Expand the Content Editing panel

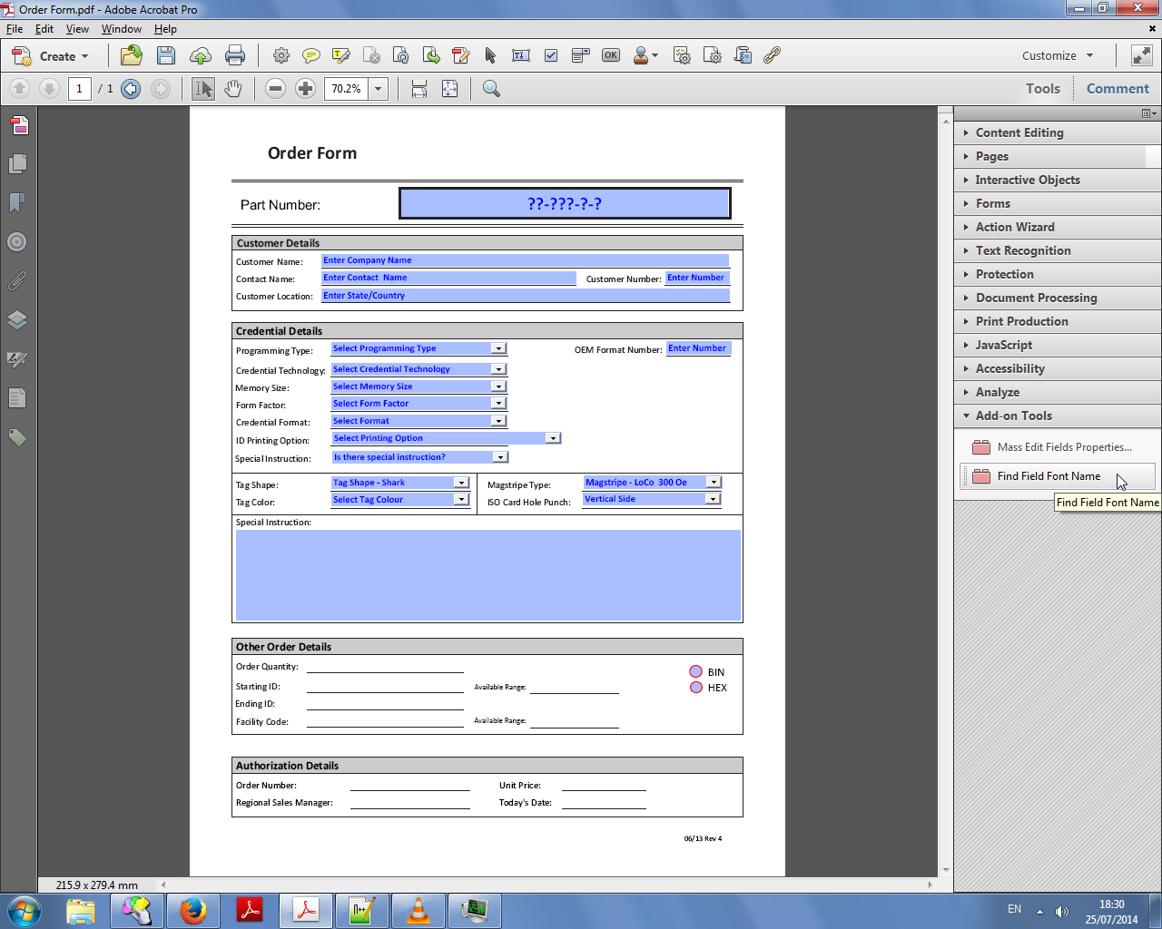[x=1019, y=132]
